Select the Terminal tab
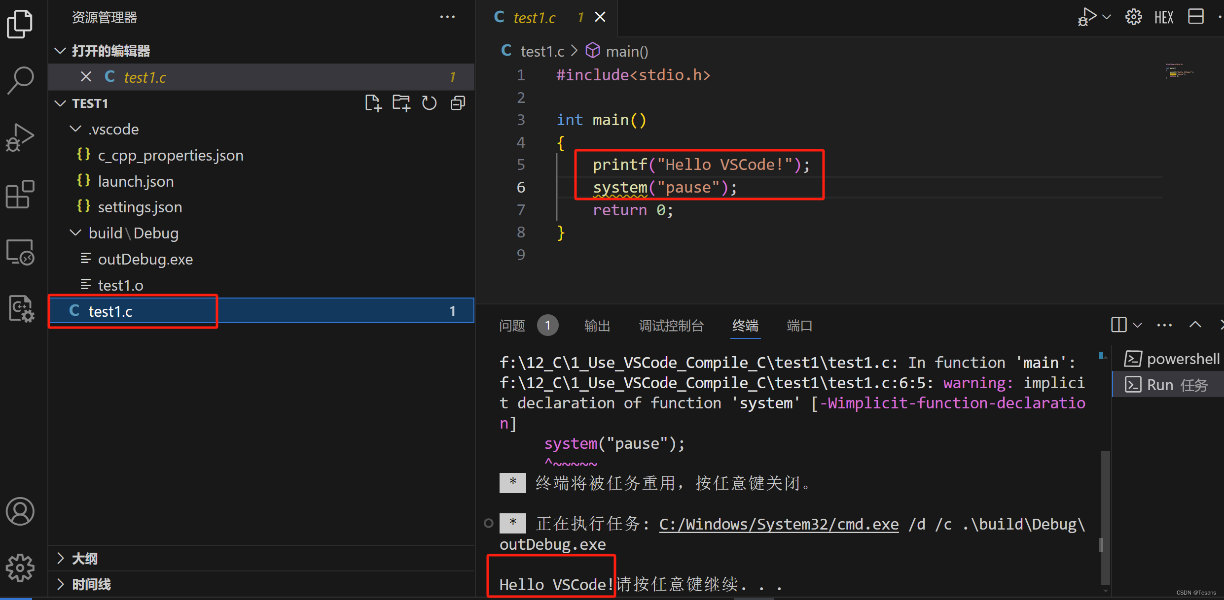This screenshot has height=600, width=1224. click(x=745, y=326)
